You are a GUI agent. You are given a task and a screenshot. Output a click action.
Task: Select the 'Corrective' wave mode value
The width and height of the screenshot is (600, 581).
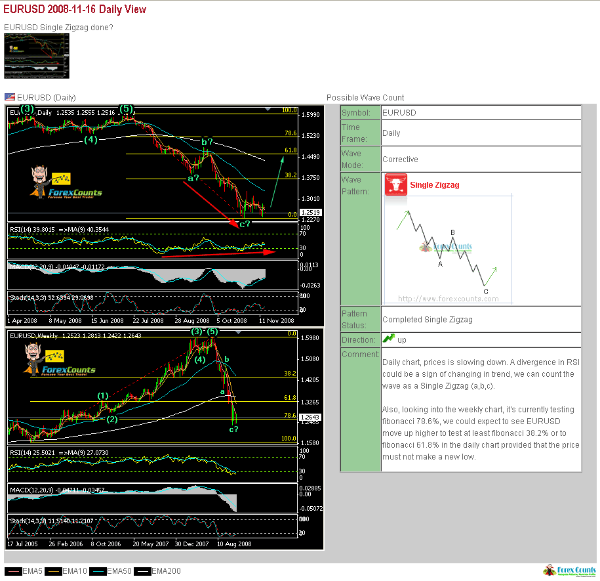[x=400, y=160]
